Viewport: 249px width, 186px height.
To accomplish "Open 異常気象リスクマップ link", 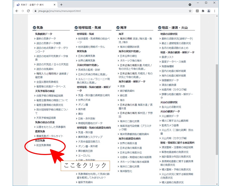I will click(x=90, y=137).
